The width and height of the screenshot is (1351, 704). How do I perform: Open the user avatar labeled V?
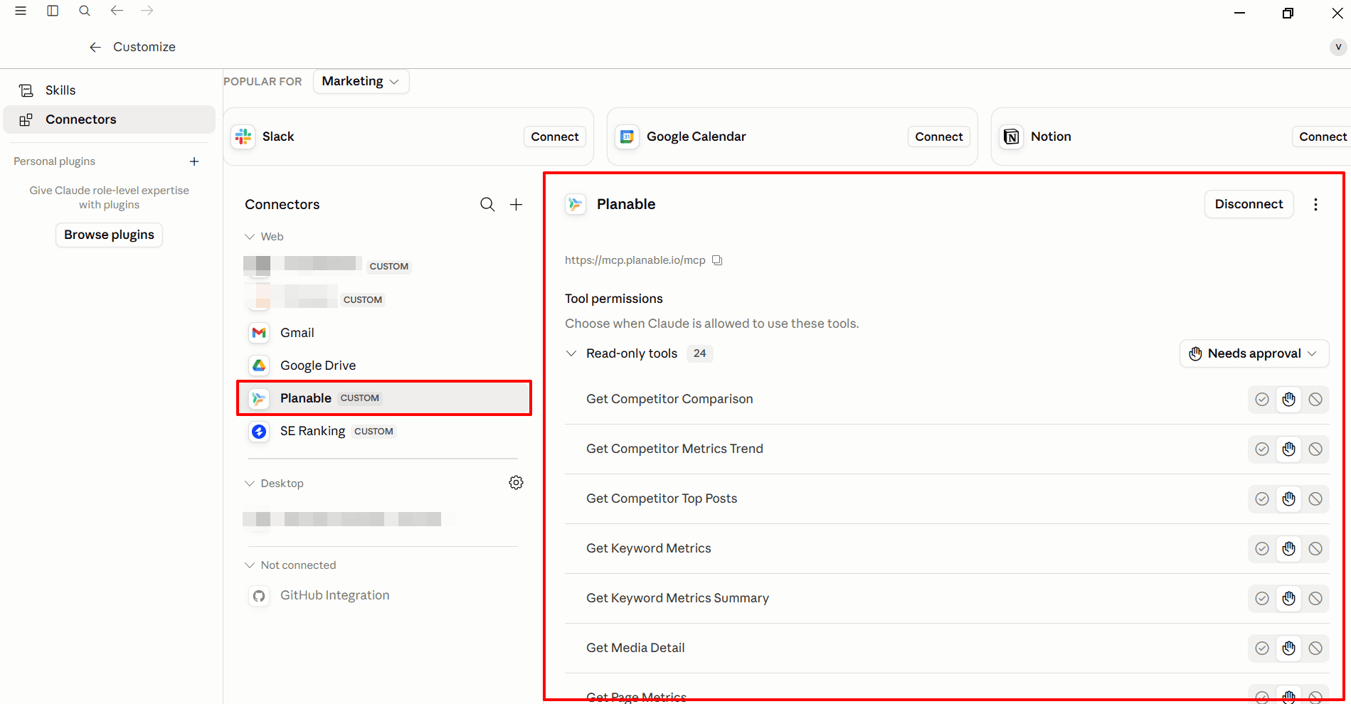pyautogui.click(x=1337, y=47)
